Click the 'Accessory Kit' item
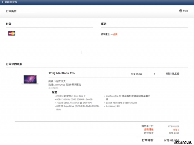This screenshot has height=145, width=194. 113,106
